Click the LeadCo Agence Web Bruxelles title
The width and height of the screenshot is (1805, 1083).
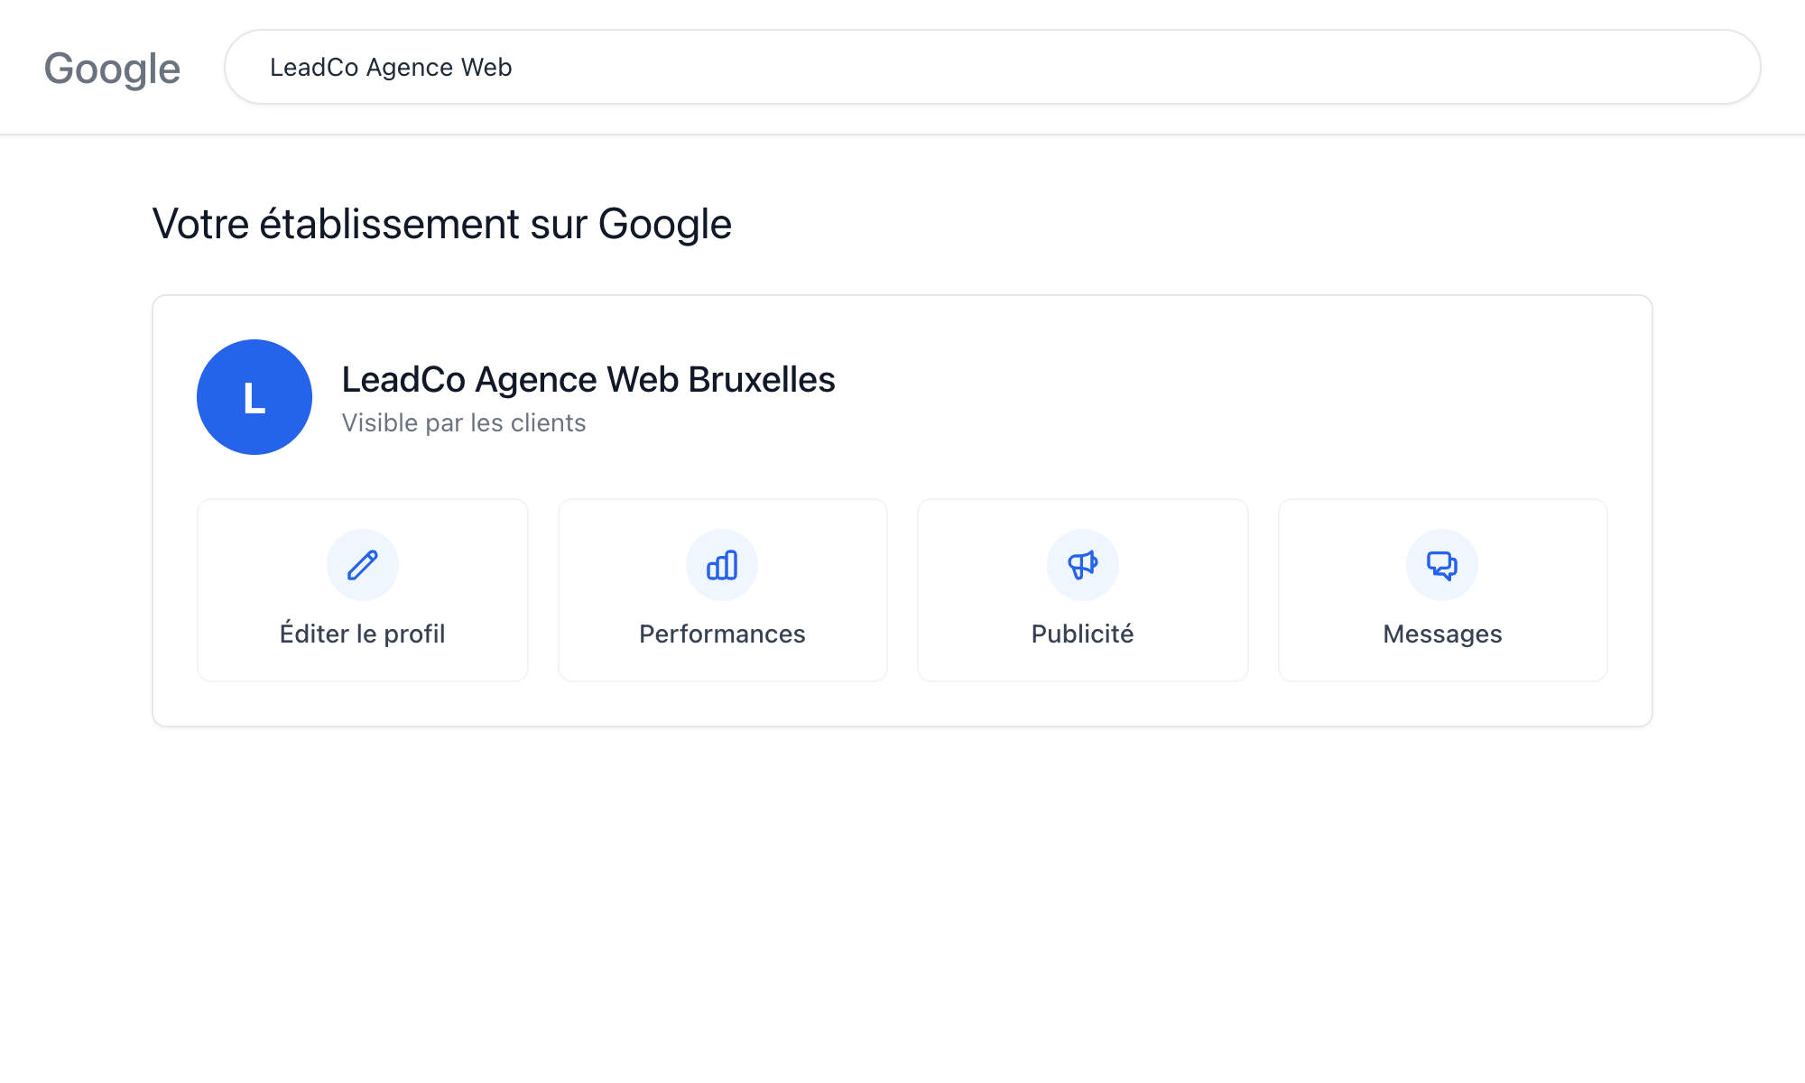tap(588, 379)
